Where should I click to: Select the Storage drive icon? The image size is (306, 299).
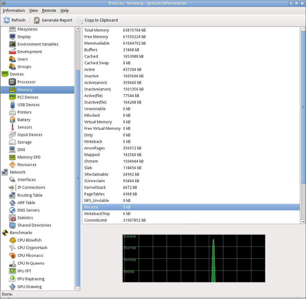(x=12, y=142)
